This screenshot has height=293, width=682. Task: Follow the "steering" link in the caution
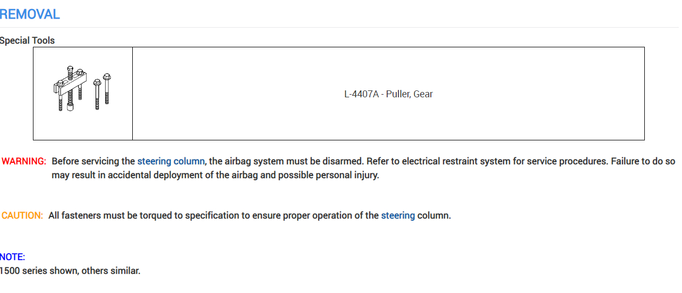[x=398, y=215]
